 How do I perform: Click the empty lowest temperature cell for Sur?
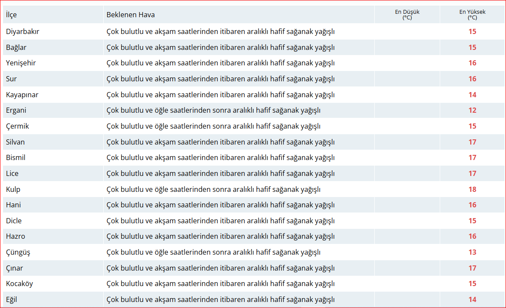407,79
